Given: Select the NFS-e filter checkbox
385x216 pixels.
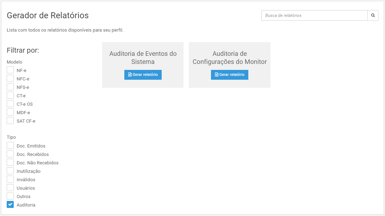Looking at the screenshot, I should coord(10,87).
